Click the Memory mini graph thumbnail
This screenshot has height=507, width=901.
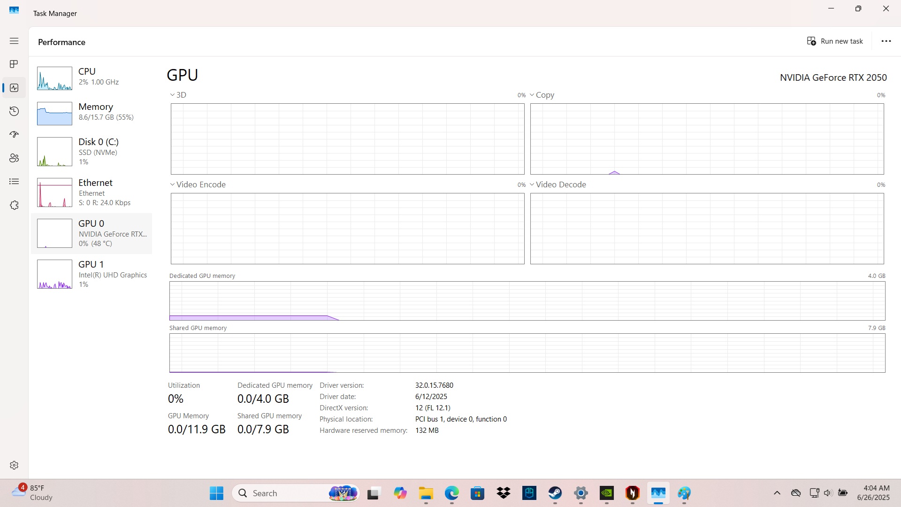[x=54, y=114]
